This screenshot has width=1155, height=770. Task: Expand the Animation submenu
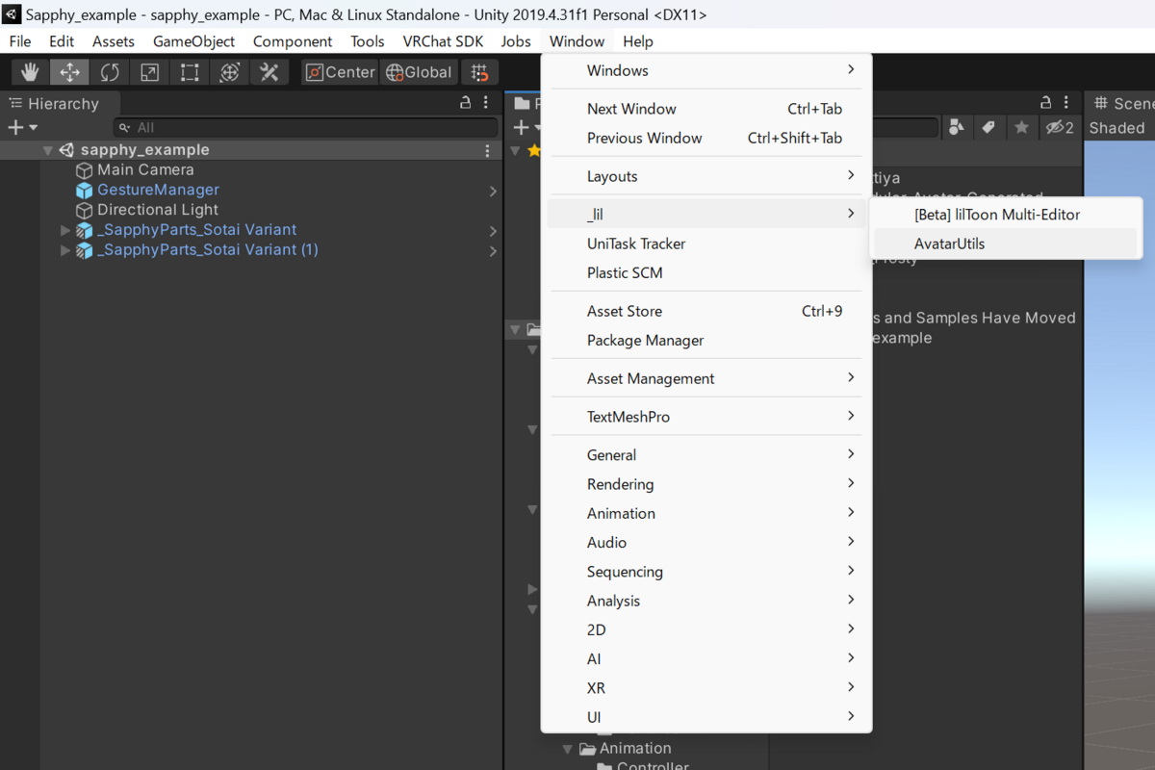[x=707, y=513]
